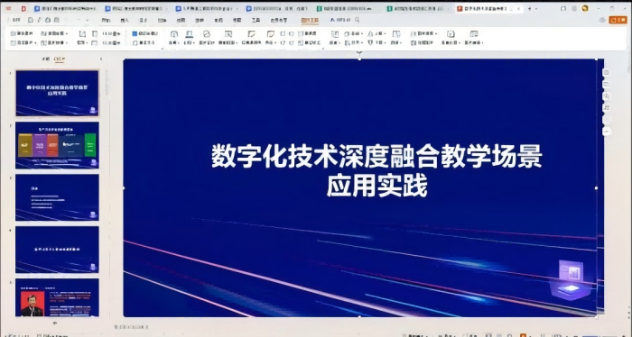Collapse the slide thumbnail panel arrow

click(101, 59)
